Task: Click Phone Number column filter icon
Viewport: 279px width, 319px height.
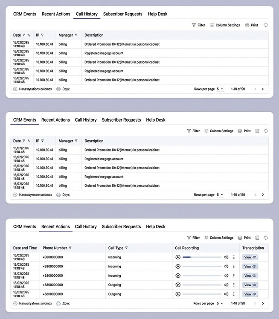Action: coord(70,248)
